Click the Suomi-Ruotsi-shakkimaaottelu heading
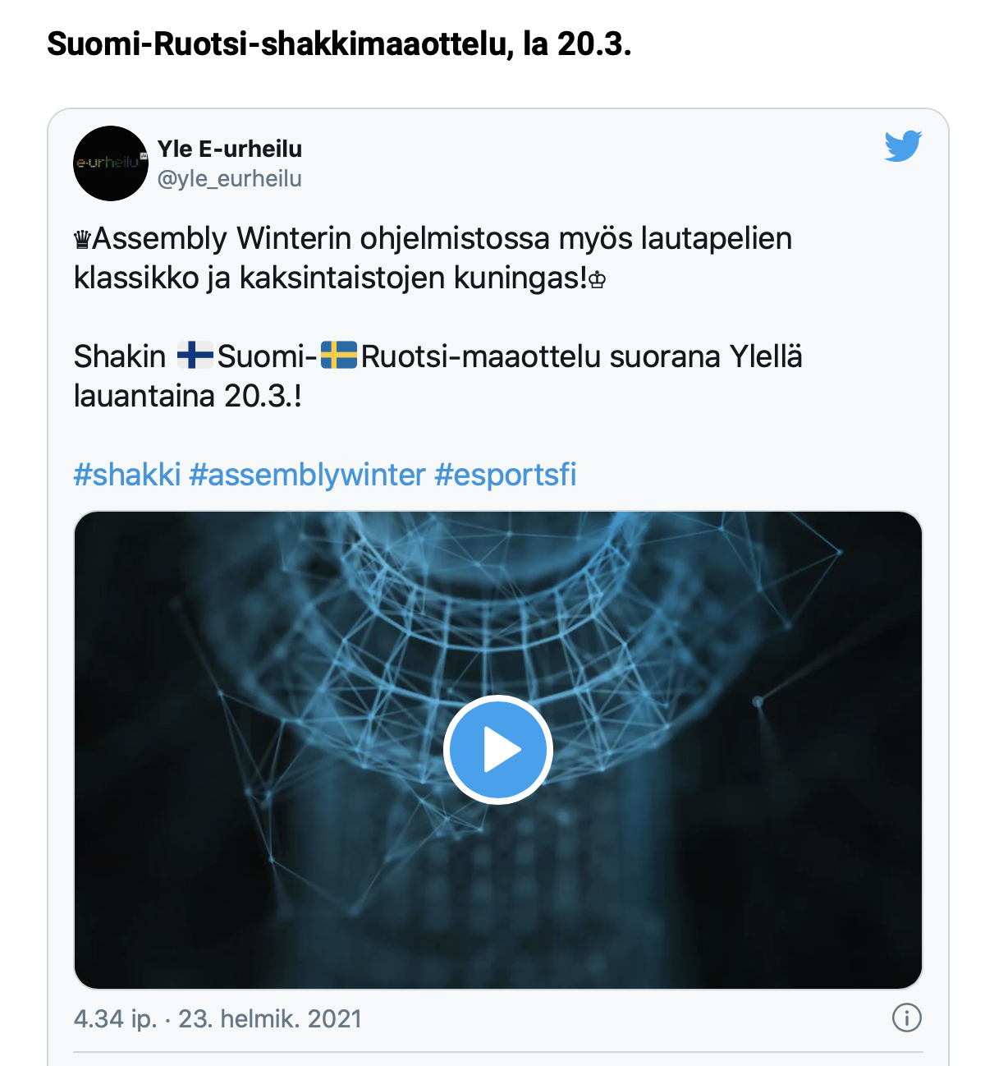Image resolution: width=985 pixels, height=1066 pixels. tap(339, 44)
